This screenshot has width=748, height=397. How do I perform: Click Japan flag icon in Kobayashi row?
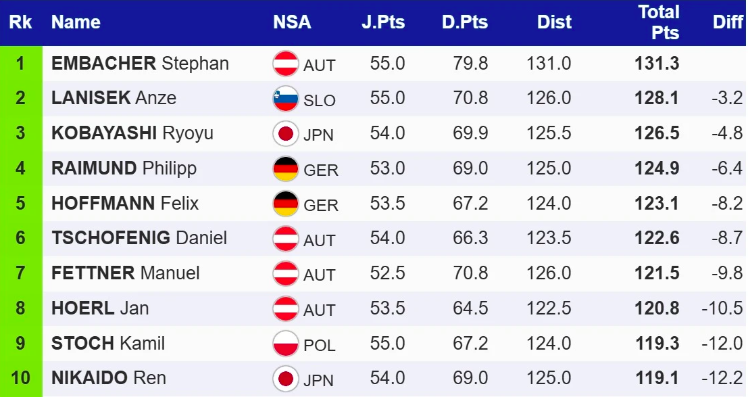(285, 133)
